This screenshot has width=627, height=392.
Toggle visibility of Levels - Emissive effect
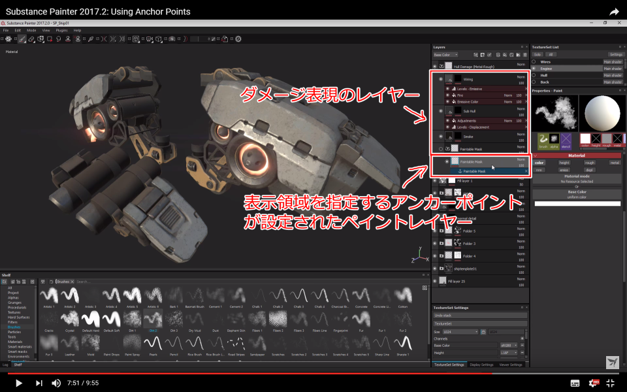coord(447,89)
